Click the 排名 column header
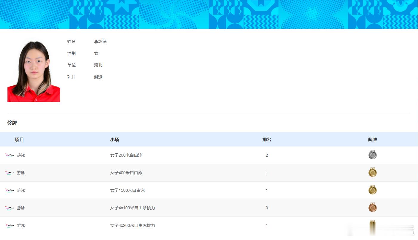 tap(267, 139)
